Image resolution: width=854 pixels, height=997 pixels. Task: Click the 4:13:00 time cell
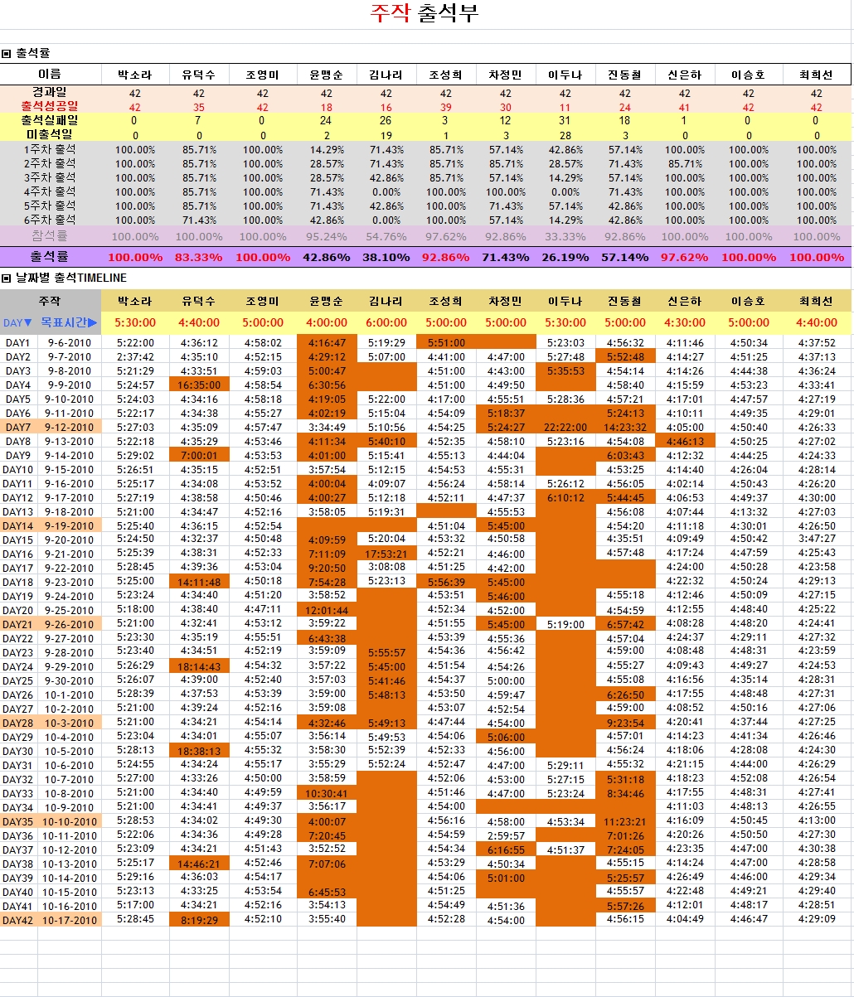pos(817,821)
